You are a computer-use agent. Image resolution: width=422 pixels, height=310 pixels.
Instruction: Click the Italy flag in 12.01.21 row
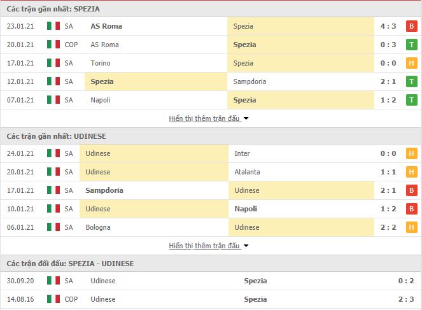click(53, 81)
